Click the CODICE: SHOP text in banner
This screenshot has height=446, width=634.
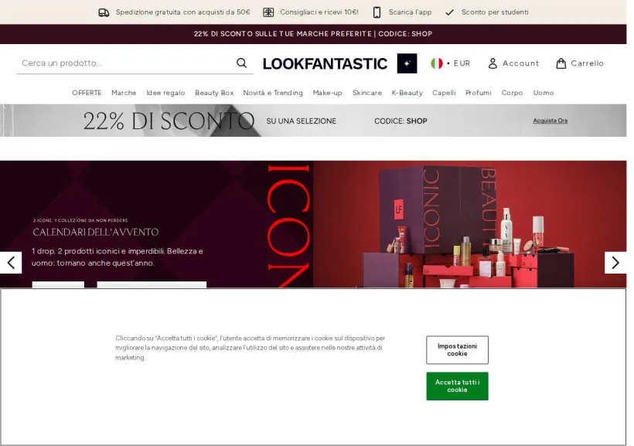(401, 121)
